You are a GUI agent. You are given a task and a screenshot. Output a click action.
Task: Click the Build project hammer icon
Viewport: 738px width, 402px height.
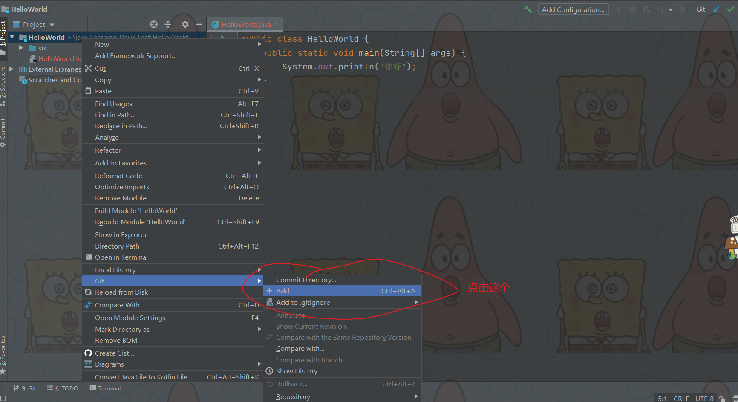(x=528, y=9)
